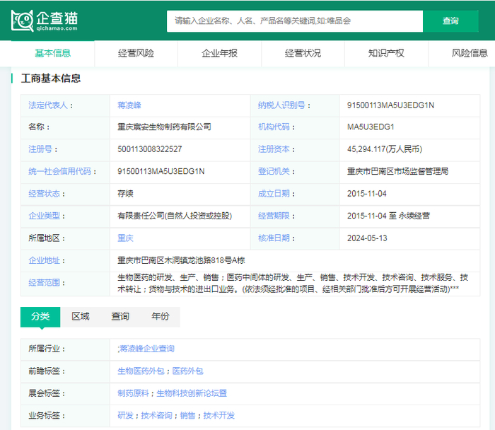
Task: Open the 技术咨询 business tag link
Action: tap(156, 415)
